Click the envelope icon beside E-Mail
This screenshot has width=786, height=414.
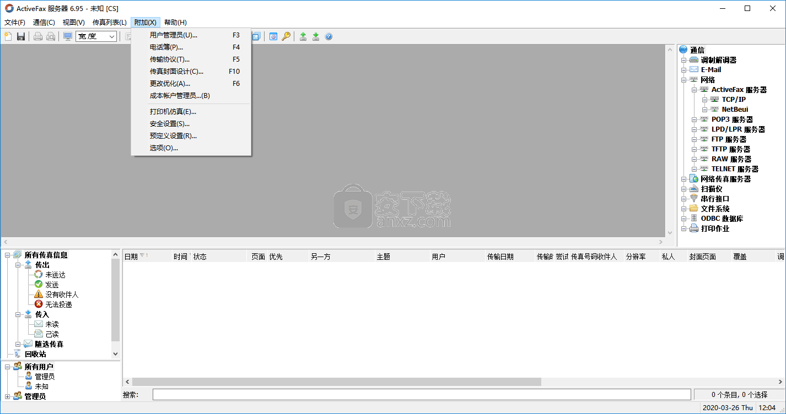tap(694, 70)
